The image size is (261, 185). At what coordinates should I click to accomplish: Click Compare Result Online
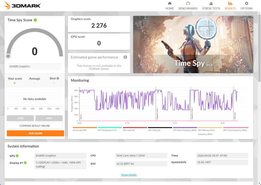(x=35, y=126)
